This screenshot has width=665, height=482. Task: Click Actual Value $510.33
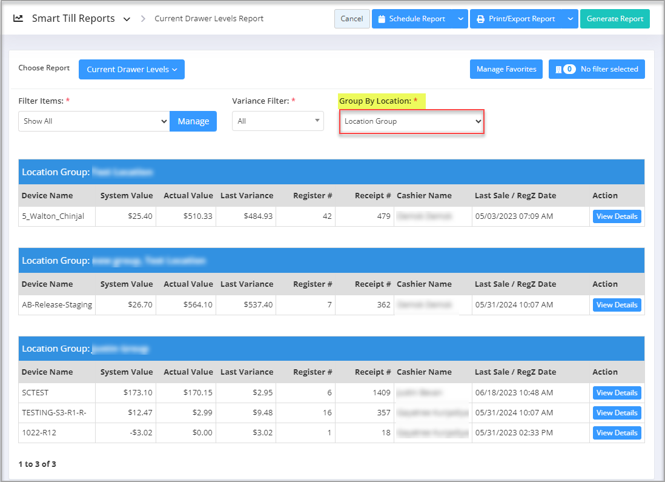pyautogui.click(x=197, y=216)
